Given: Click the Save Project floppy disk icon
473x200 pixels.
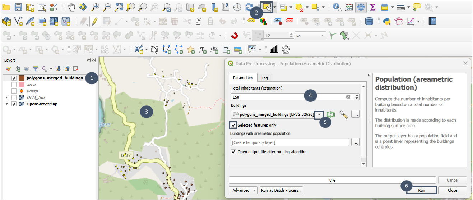Looking at the screenshot, I should (x=18, y=7).
